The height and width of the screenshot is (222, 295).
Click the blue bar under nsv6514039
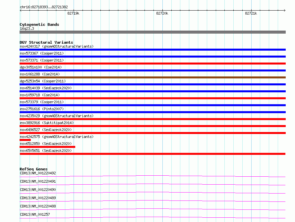tap(152, 91)
